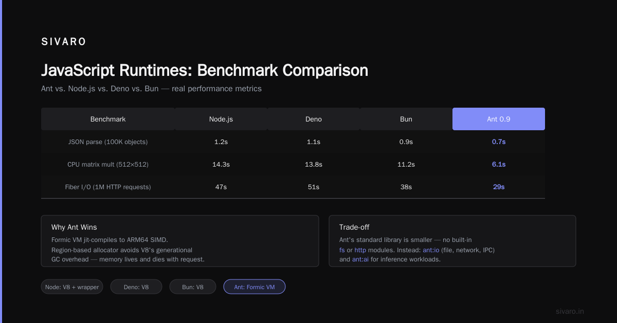This screenshot has width=617, height=323.
Task: Click the Benchmark column header
Action: coord(108,119)
